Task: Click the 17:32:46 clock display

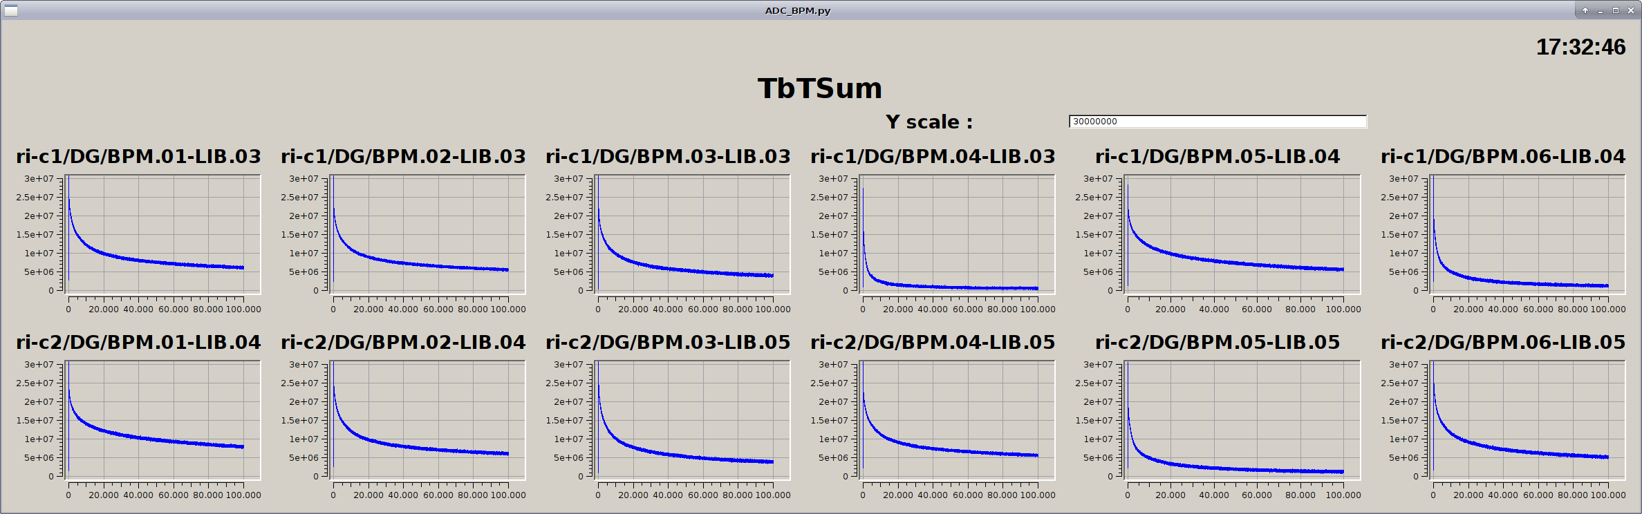Action: [1580, 47]
